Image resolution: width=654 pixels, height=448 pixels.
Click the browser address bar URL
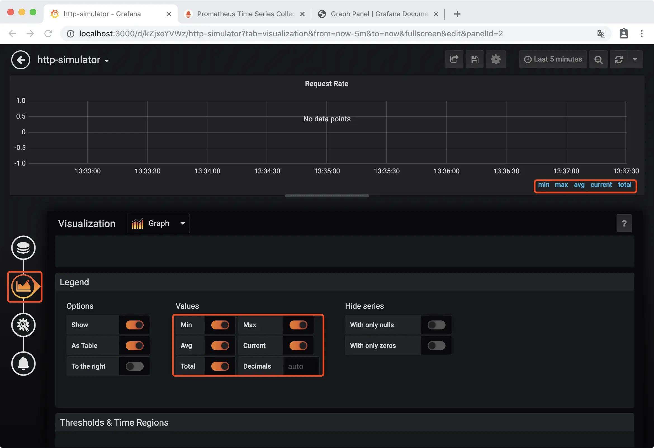(x=291, y=34)
